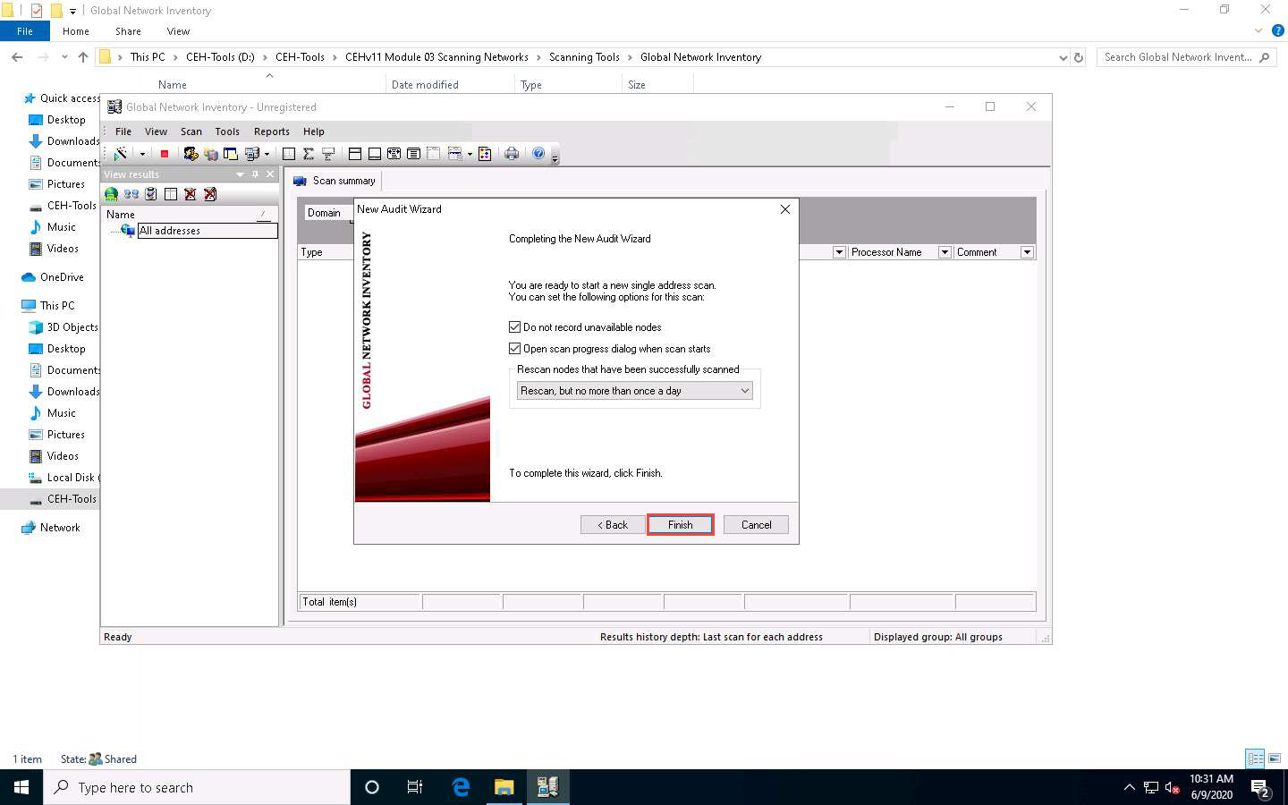Click the Type column header in results

[326, 252]
